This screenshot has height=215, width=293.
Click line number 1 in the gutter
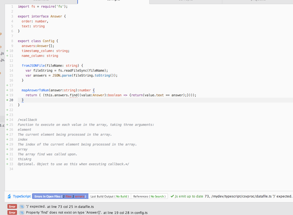coord(12,7)
